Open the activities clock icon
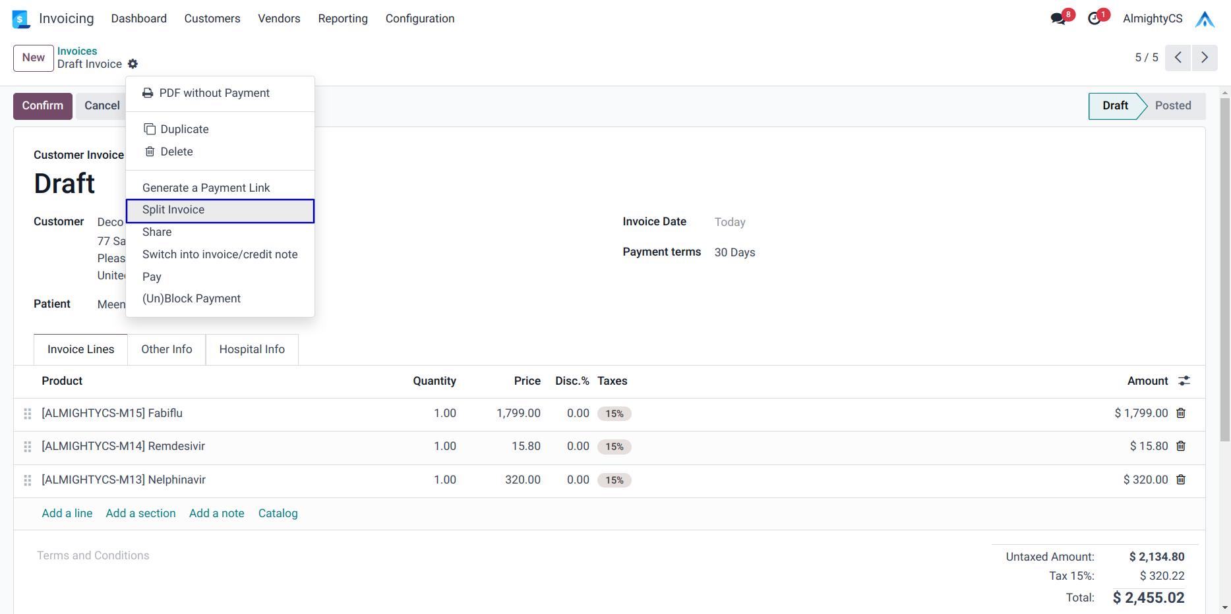 click(x=1095, y=18)
